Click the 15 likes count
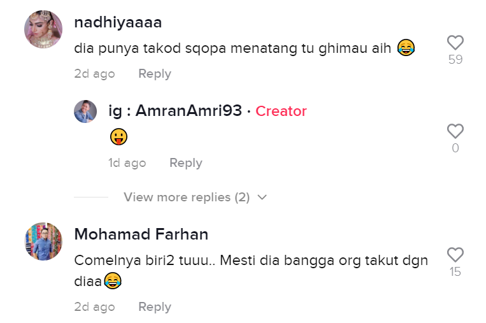 pyautogui.click(x=455, y=272)
